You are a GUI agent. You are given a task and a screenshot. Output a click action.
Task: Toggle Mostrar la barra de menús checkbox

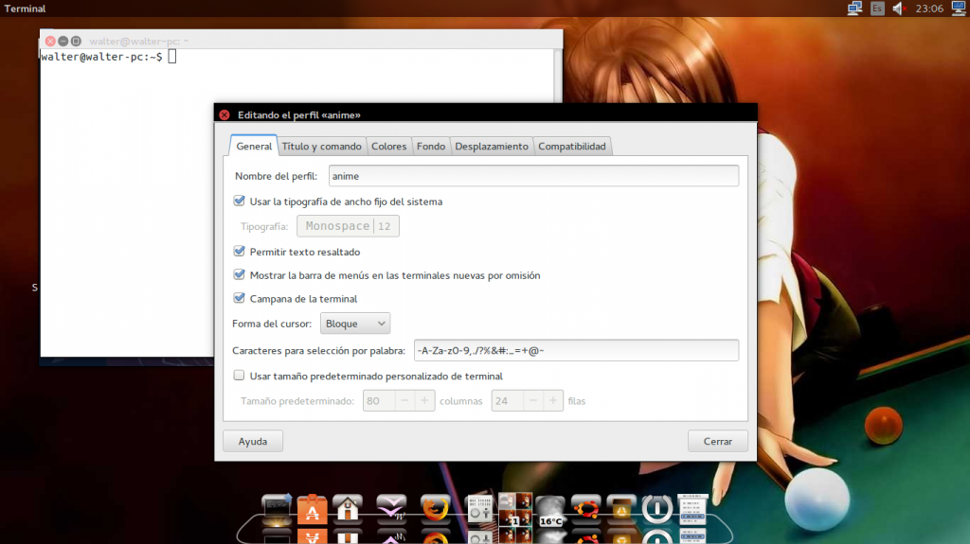239,274
